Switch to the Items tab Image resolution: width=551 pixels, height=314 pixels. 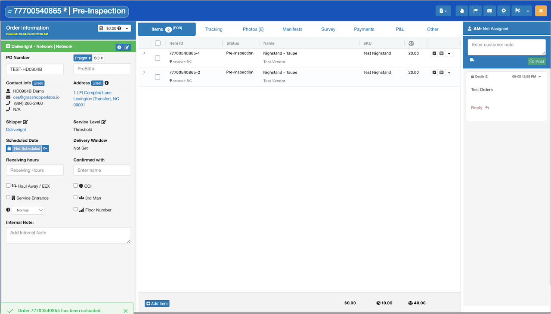pyautogui.click(x=167, y=29)
